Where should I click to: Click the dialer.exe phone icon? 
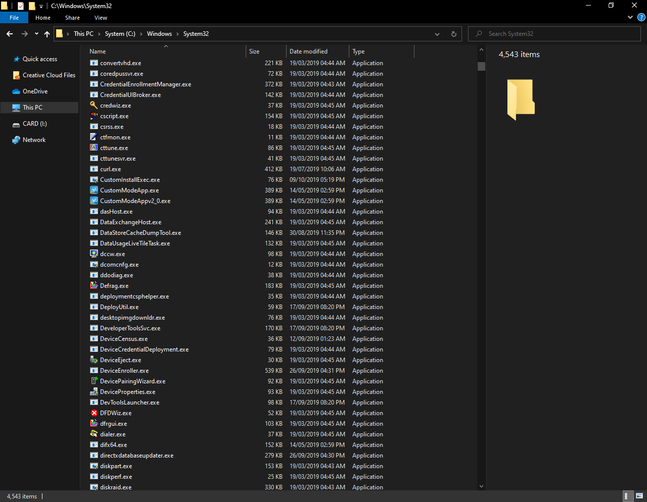[x=94, y=434]
